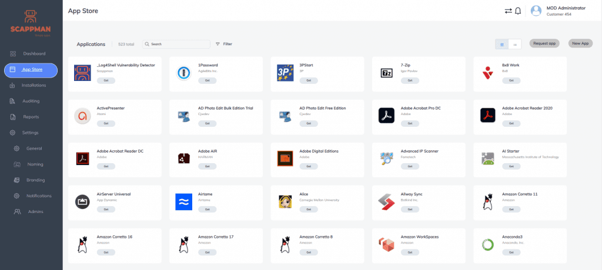Screen dimensions: 602x270
Task: Select the AI Starter android icon
Action: coord(487,159)
